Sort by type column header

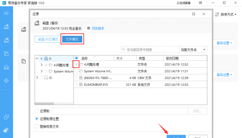(x=150, y=58)
